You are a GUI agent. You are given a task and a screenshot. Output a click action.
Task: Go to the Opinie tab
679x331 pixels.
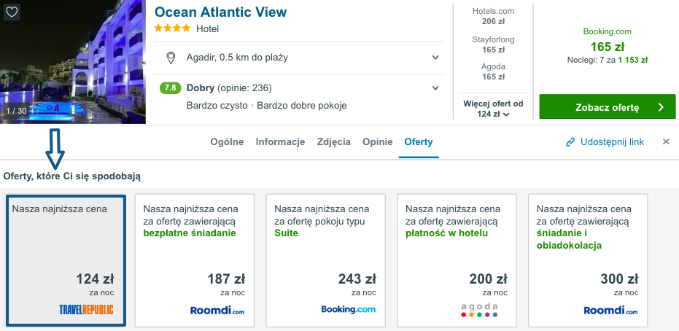[x=377, y=142]
